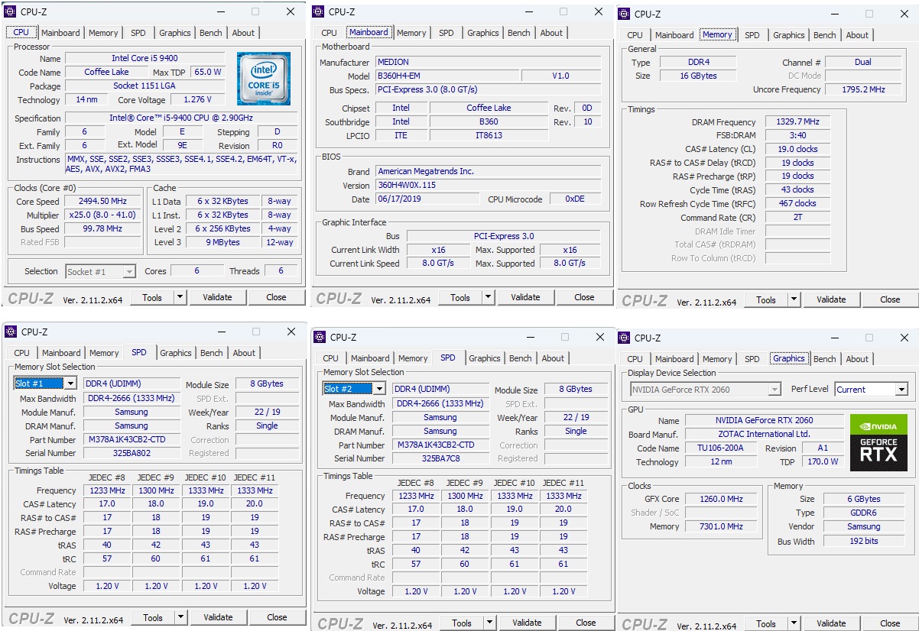Viewport: 919px width, 631px height.
Task: Select the Graphics tab in the Mainboard window
Action: [482, 33]
